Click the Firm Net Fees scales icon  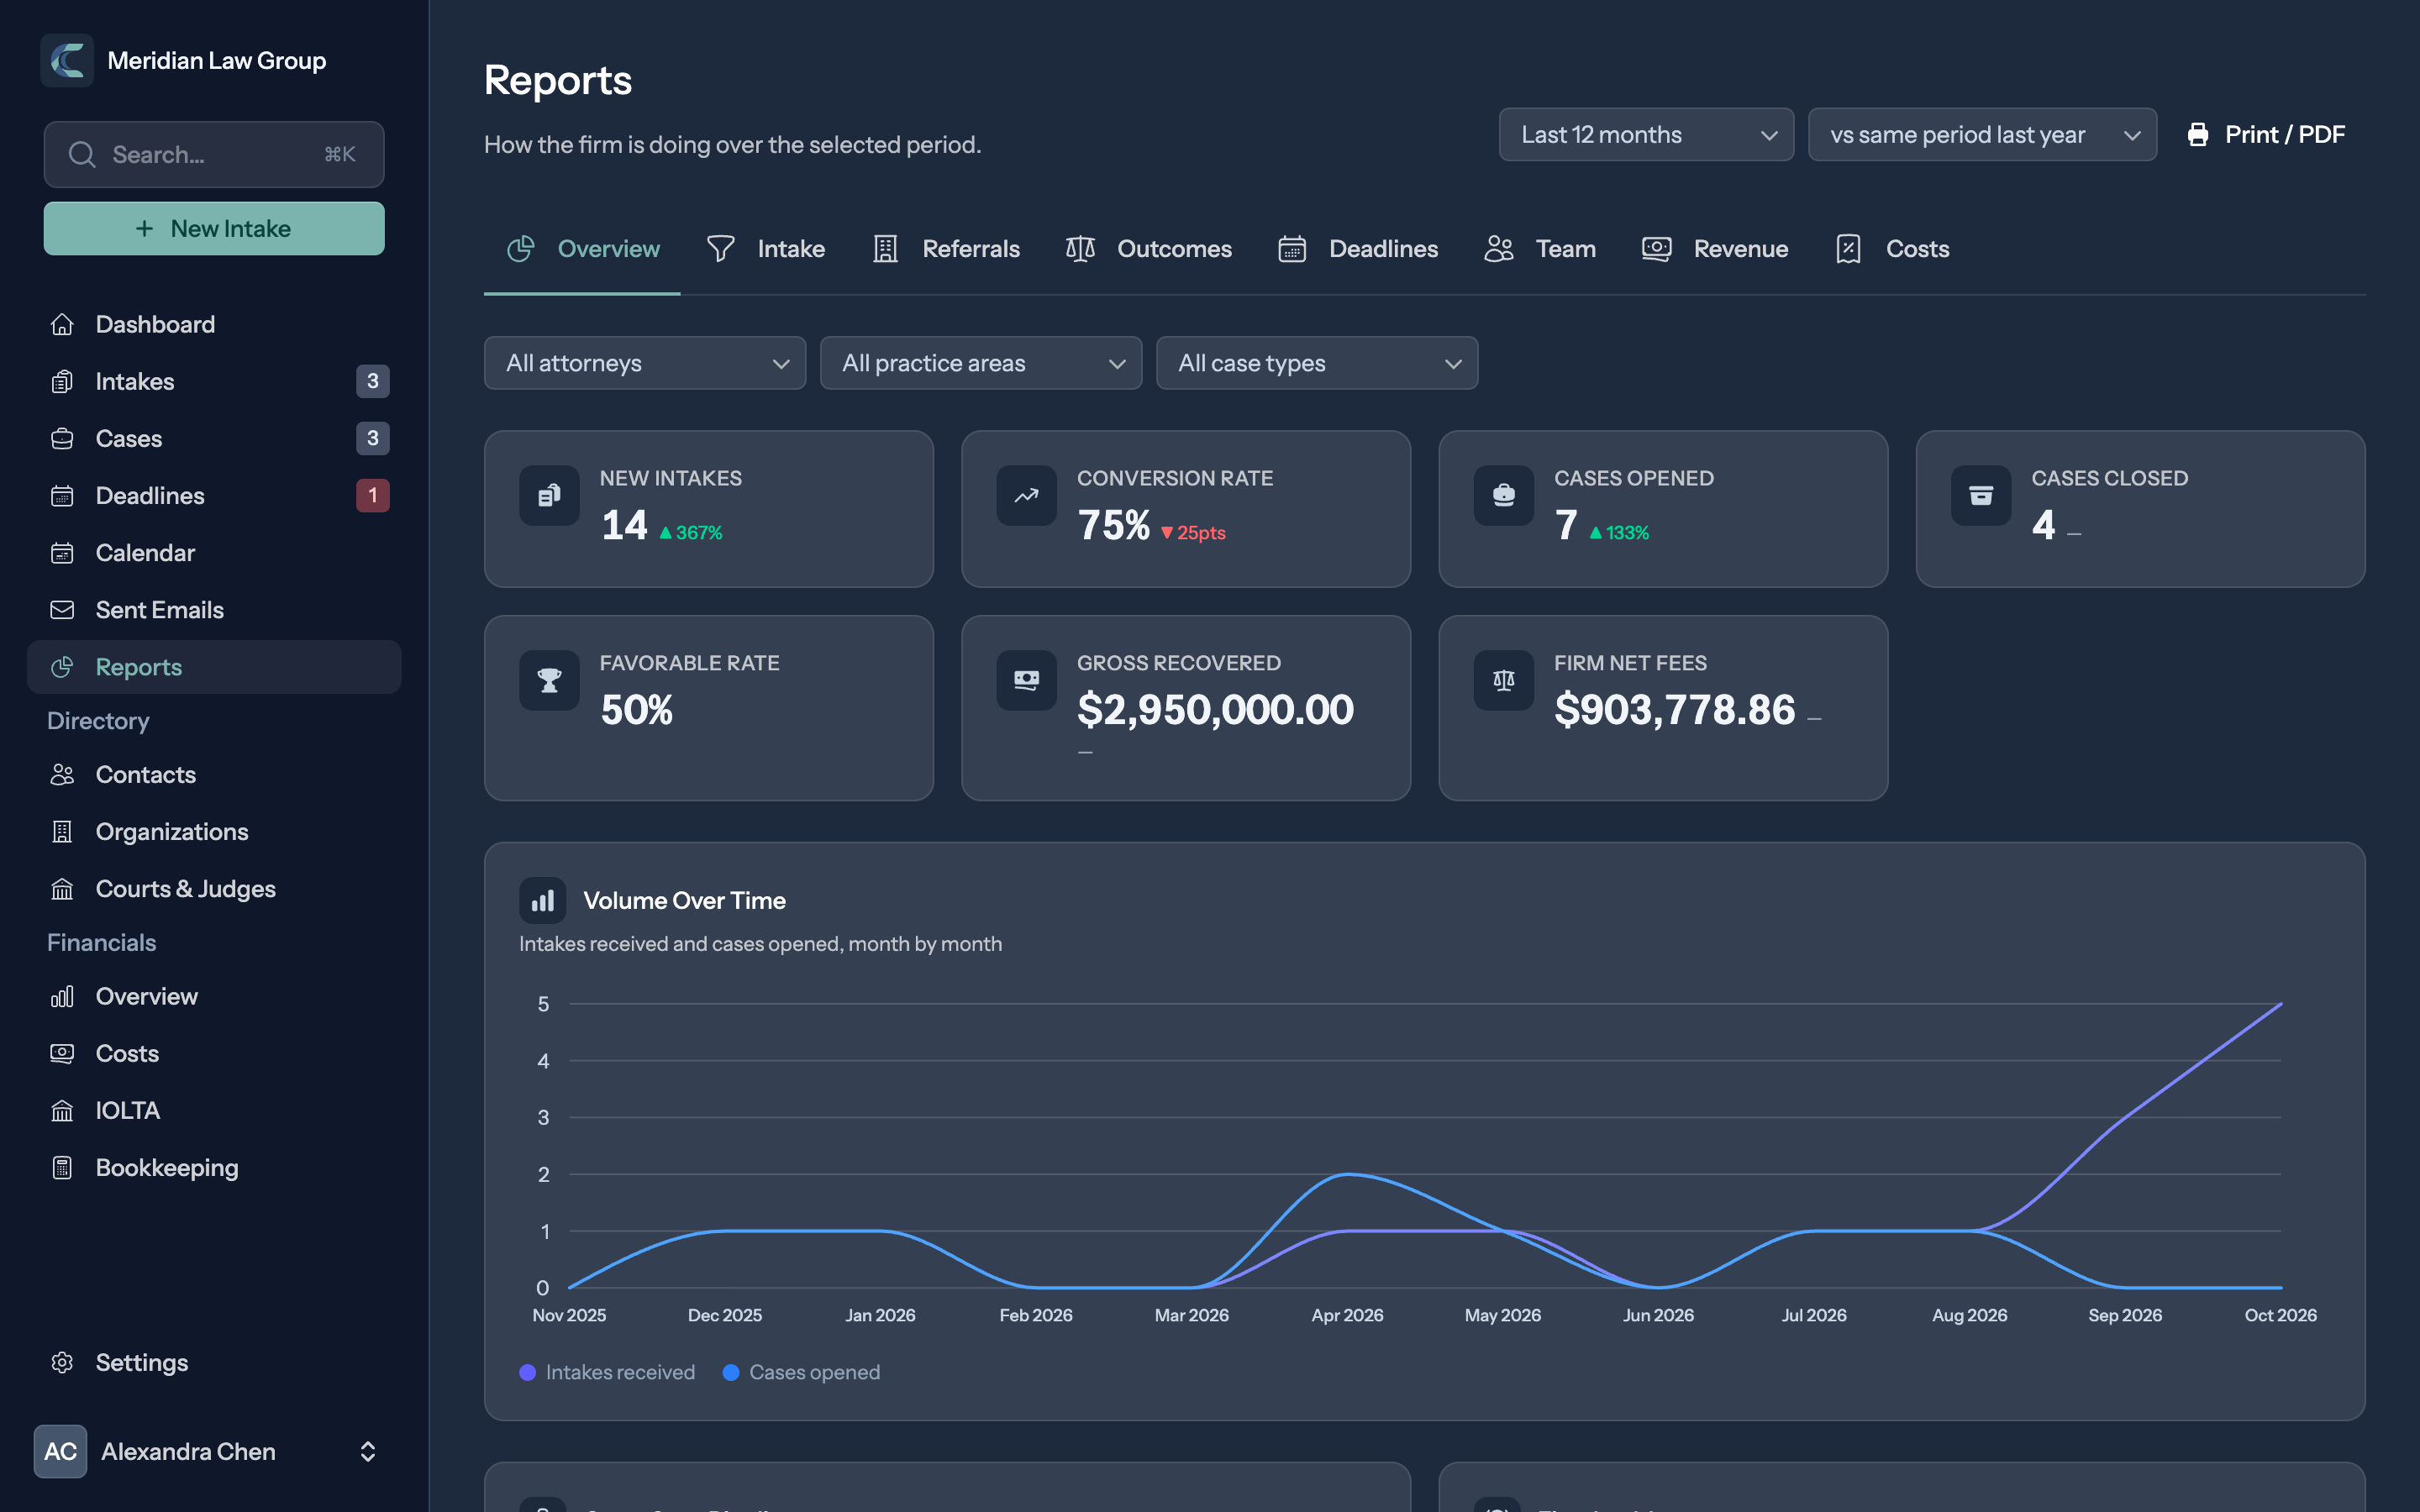[1503, 680]
